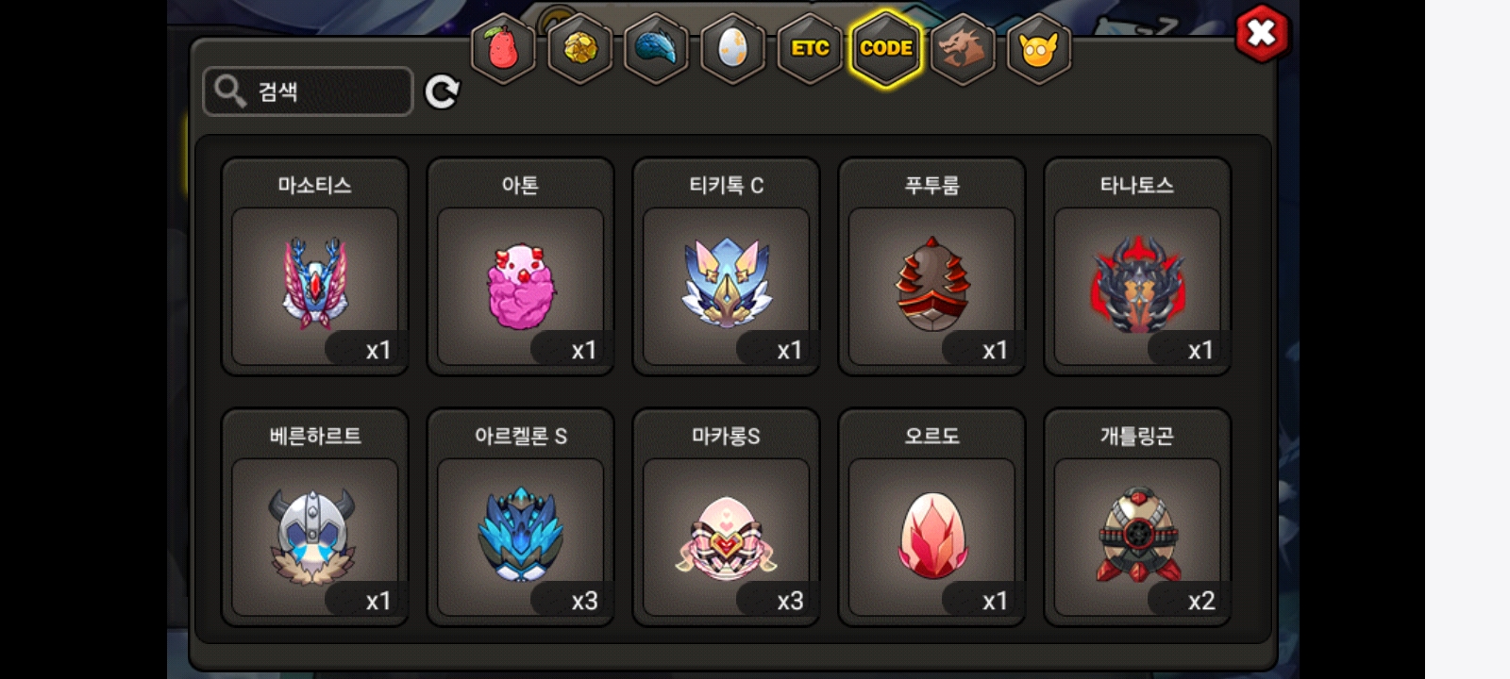Pick the 푸투룸 egg item
The image size is (1510, 679).
pos(932,267)
